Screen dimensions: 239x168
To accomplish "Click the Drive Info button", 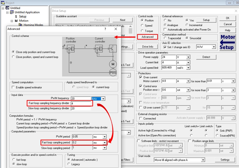I will click(148, 47).
